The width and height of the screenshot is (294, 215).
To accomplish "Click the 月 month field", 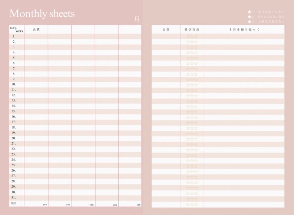I will [136, 19].
